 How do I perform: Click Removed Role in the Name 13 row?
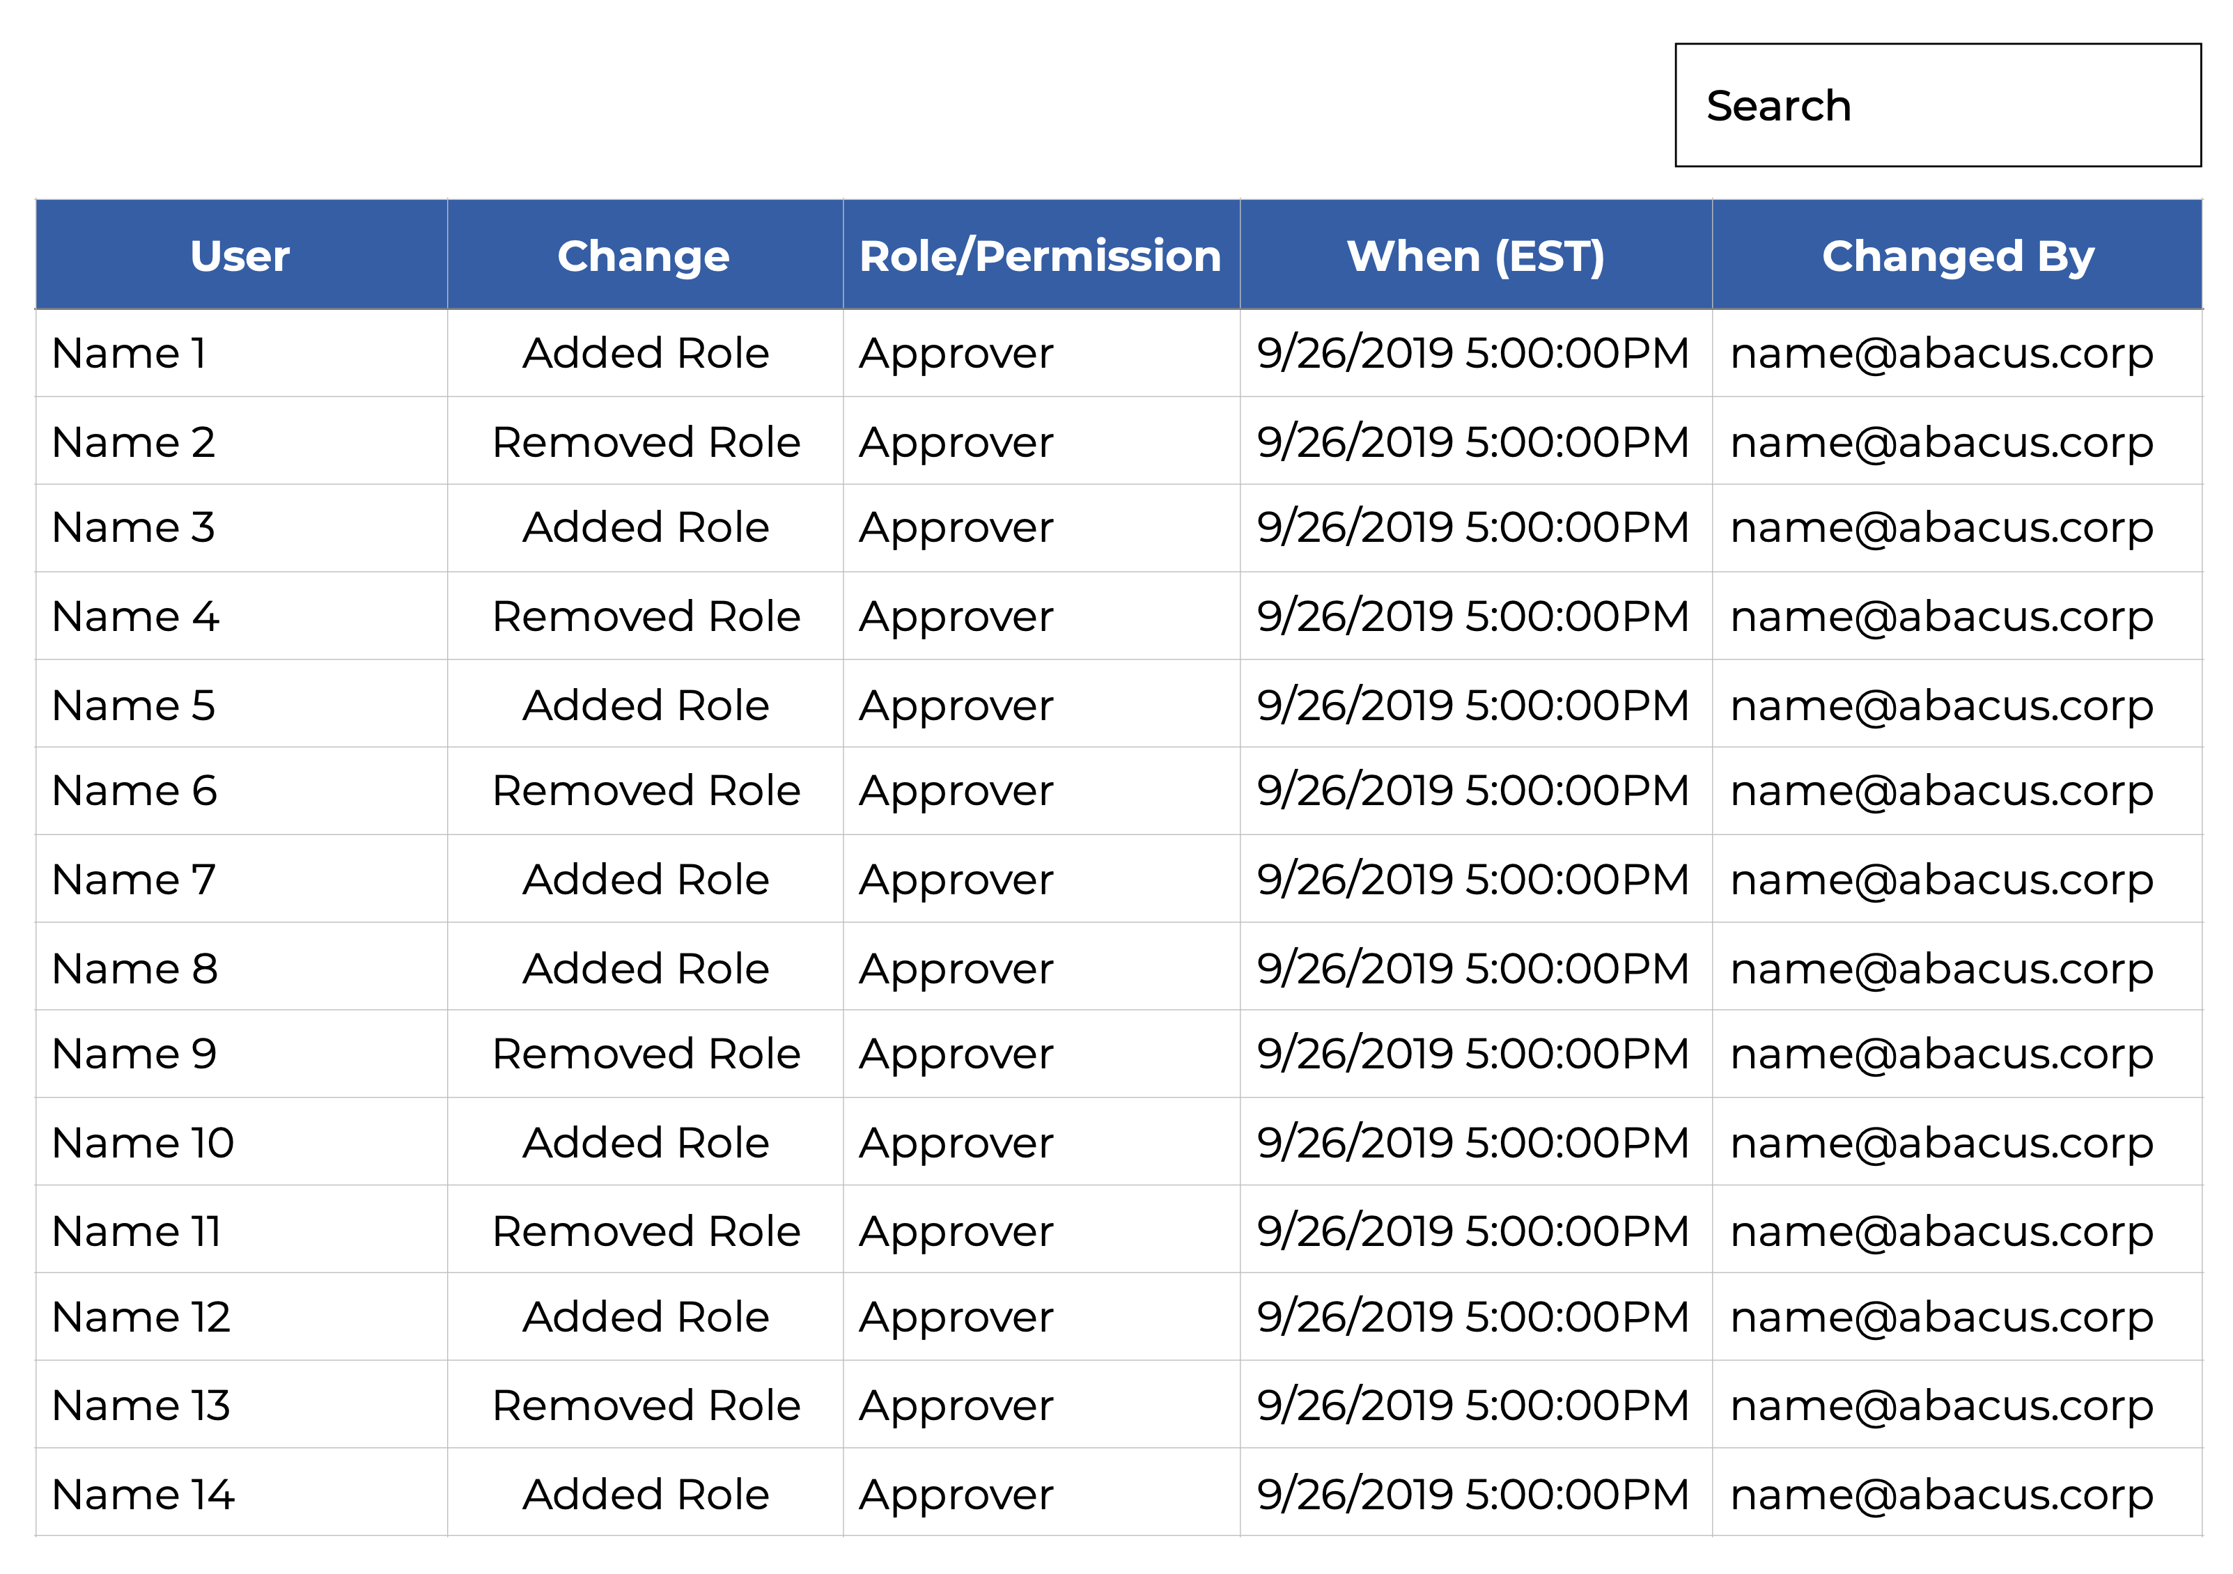646,1406
